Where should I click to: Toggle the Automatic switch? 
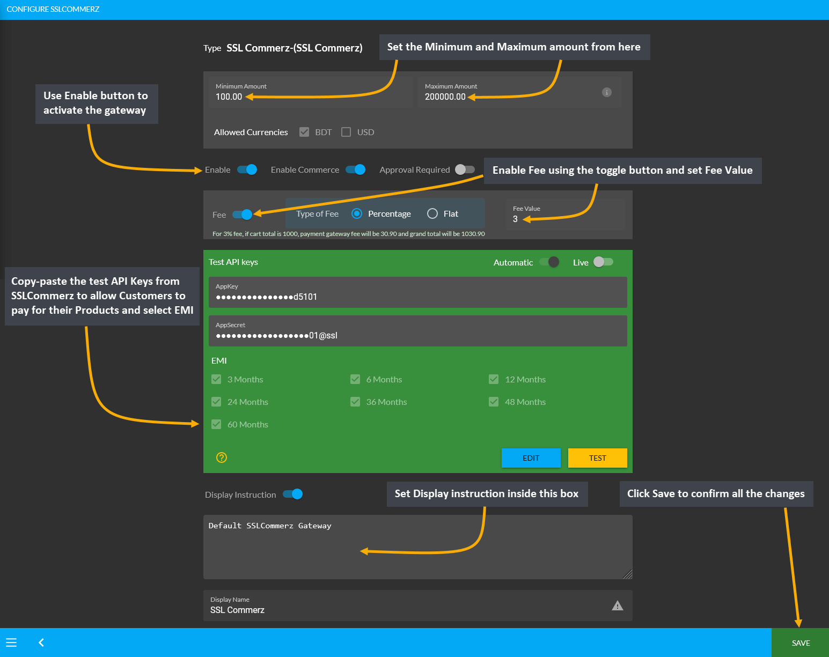[x=549, y=262]
